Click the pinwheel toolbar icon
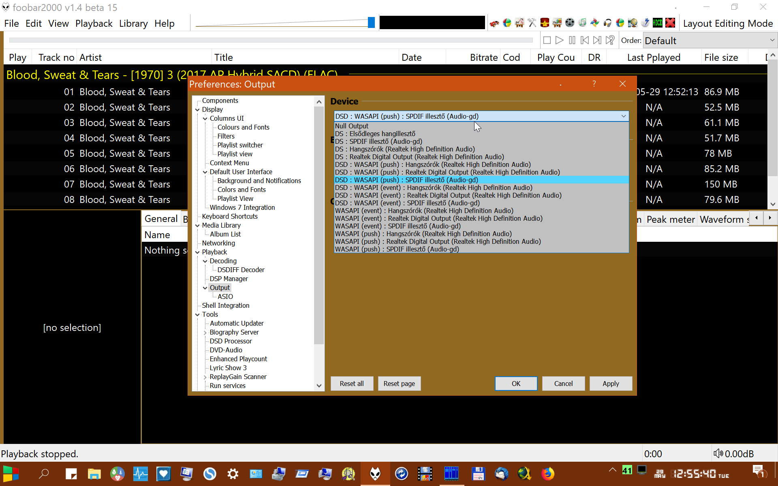The width and height of the screenshot is (778, 486). click(x=595, y=23)
